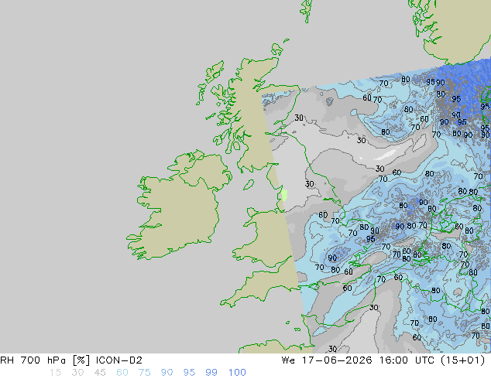The image size is (491, 379).
Task: Click the light green patch on the English coast
Action: (x=284, y=195)
